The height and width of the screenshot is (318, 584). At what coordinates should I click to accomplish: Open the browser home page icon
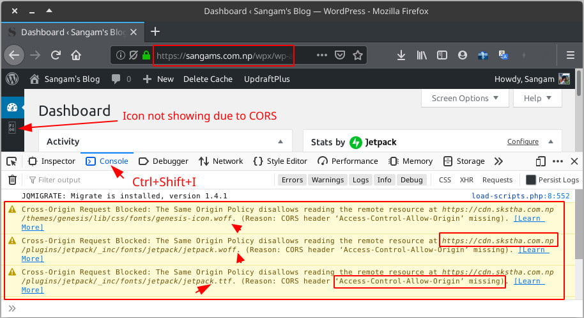point(76,56)
